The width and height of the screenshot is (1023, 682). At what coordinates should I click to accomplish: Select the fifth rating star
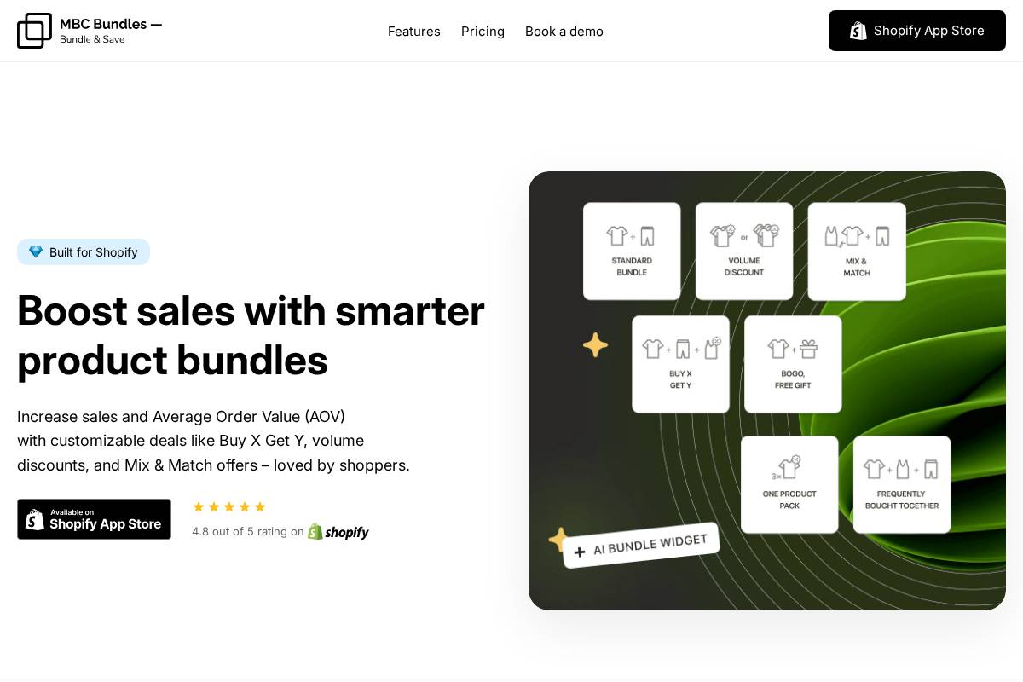pos(260,506)
